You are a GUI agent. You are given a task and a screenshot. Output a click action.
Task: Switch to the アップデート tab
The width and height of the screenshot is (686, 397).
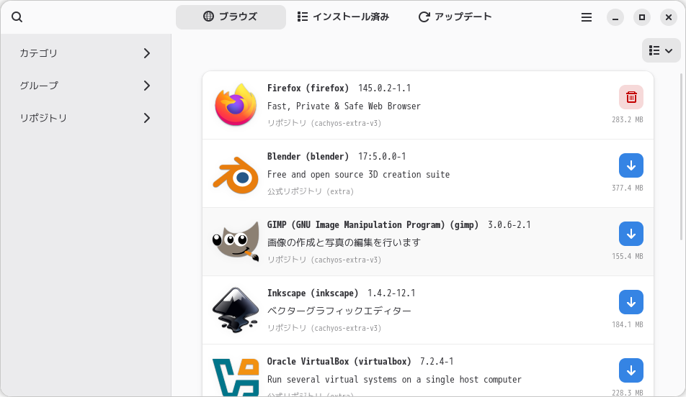tap(455, 17)
